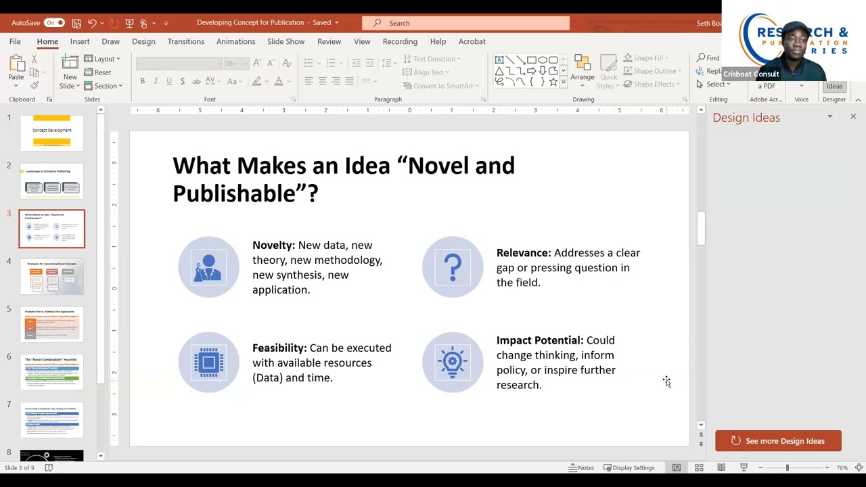Start presentation from beginning icon
This screenshot has height=487, width=866.
click(129, 23)
